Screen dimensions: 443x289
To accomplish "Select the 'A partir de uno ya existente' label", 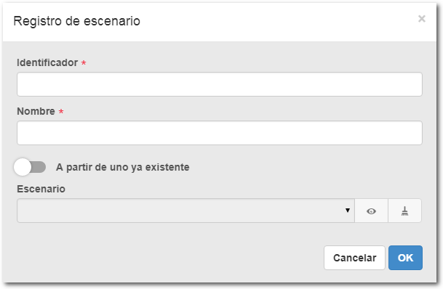I will pyautogui.click(x=123, y=167).
